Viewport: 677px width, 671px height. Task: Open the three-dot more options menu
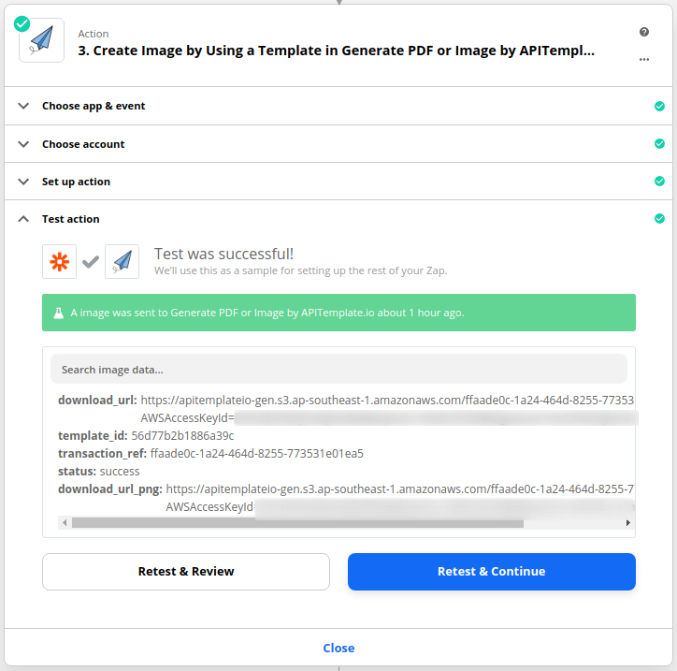(x=643, y=60)
